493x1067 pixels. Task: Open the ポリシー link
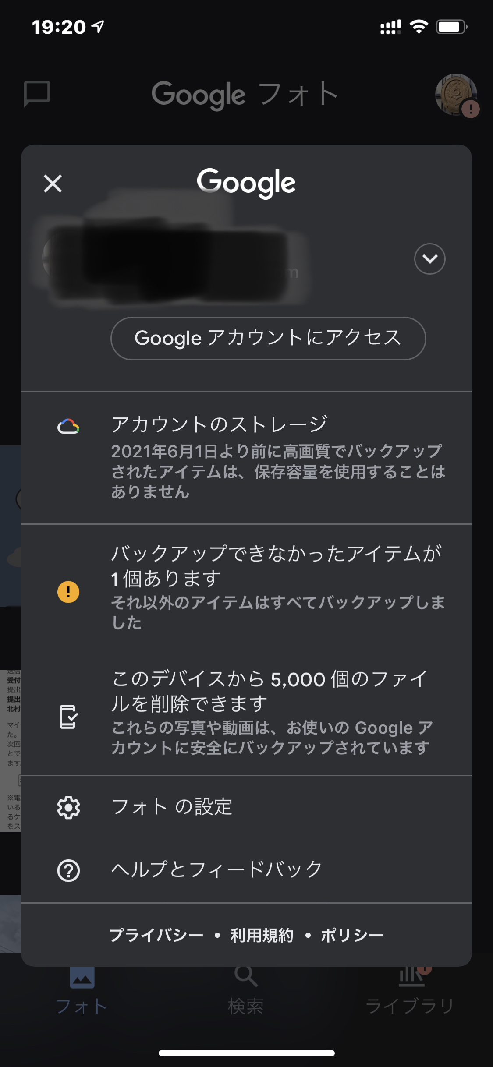coord(352,935)
